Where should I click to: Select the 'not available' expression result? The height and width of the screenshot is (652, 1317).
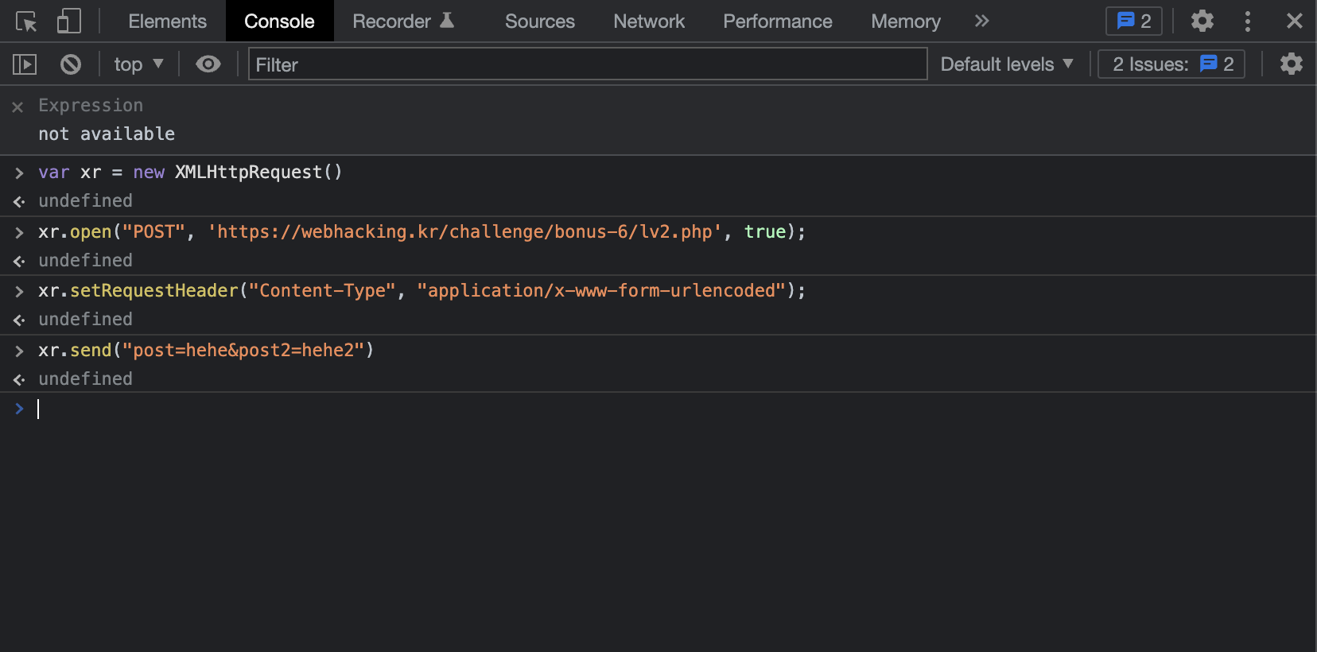coord(107,134)
